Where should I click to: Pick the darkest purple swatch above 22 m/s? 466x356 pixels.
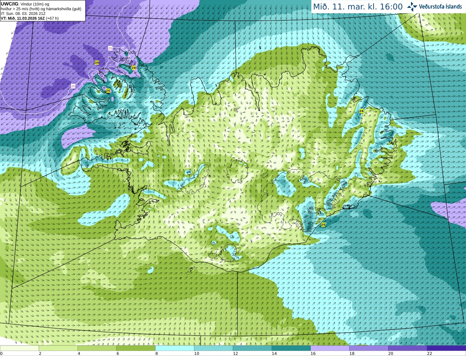(446, 348)
